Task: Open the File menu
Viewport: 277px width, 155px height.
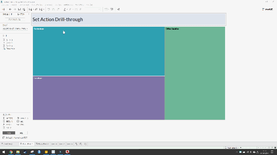Action: 5,5
